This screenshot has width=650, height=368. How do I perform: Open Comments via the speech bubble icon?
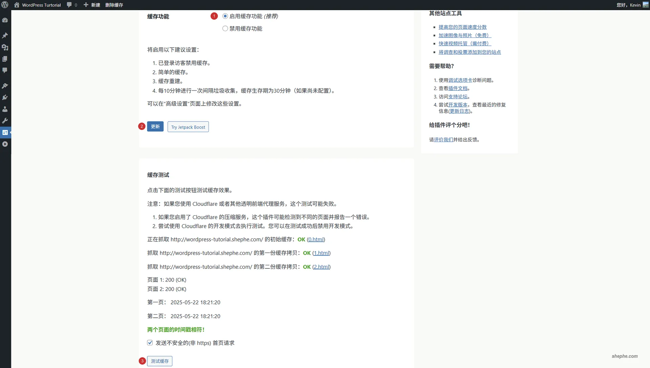pyautogui.click(x=5, y=70)
